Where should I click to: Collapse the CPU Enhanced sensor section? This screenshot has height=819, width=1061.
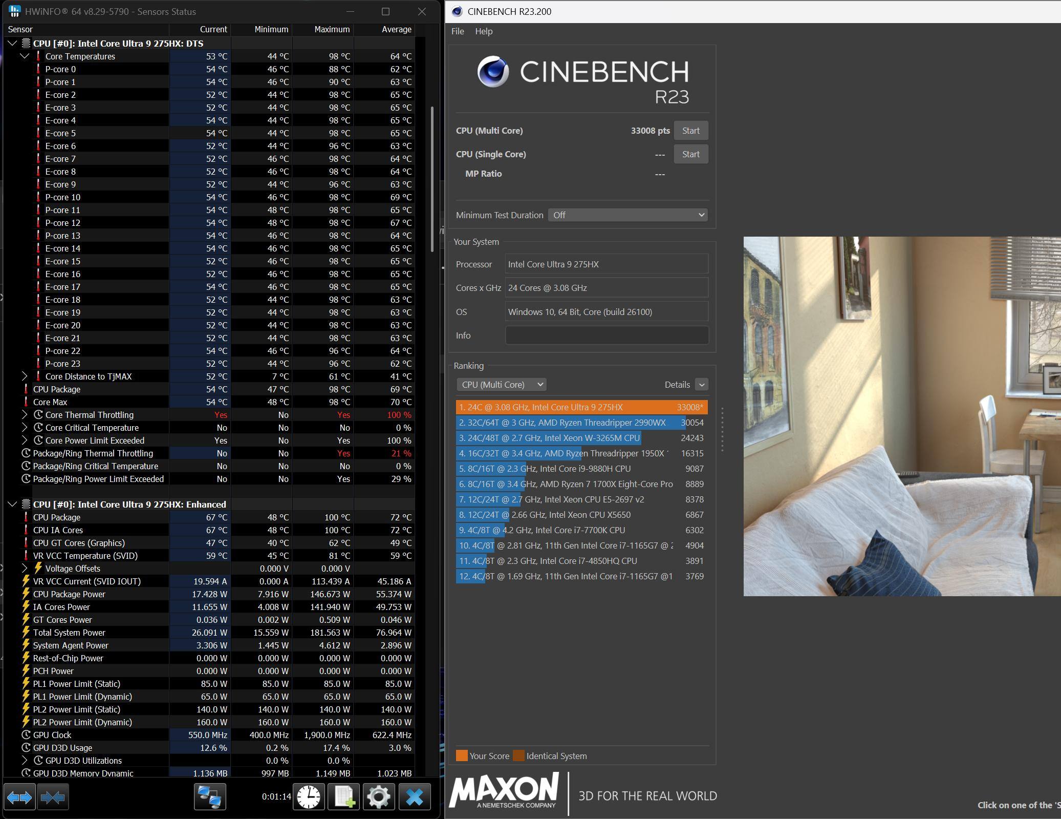[12, 505]
